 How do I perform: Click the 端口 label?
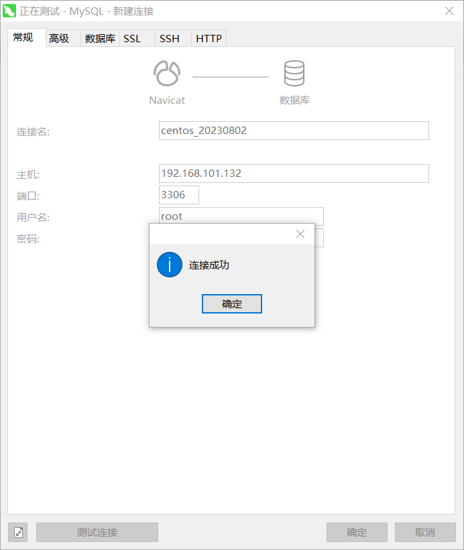[x=28, y=196]
